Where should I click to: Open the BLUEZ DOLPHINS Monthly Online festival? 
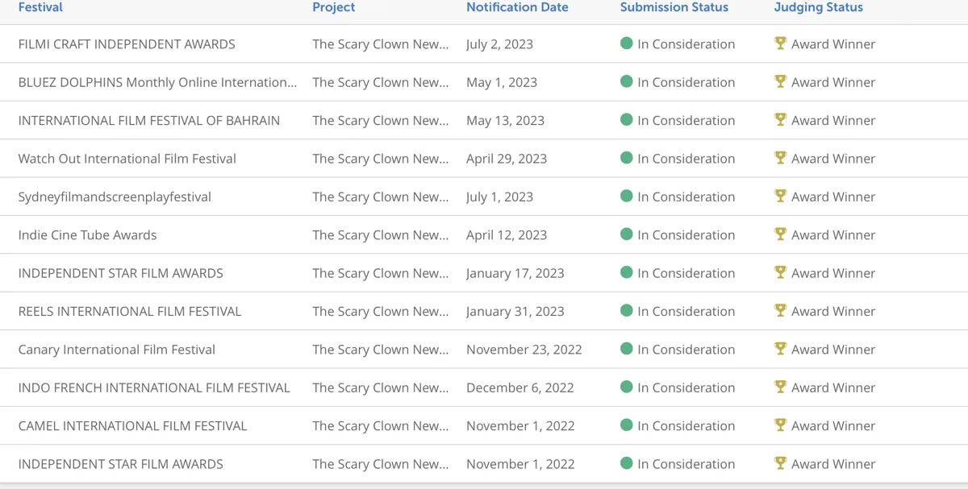tap(157, 82)
